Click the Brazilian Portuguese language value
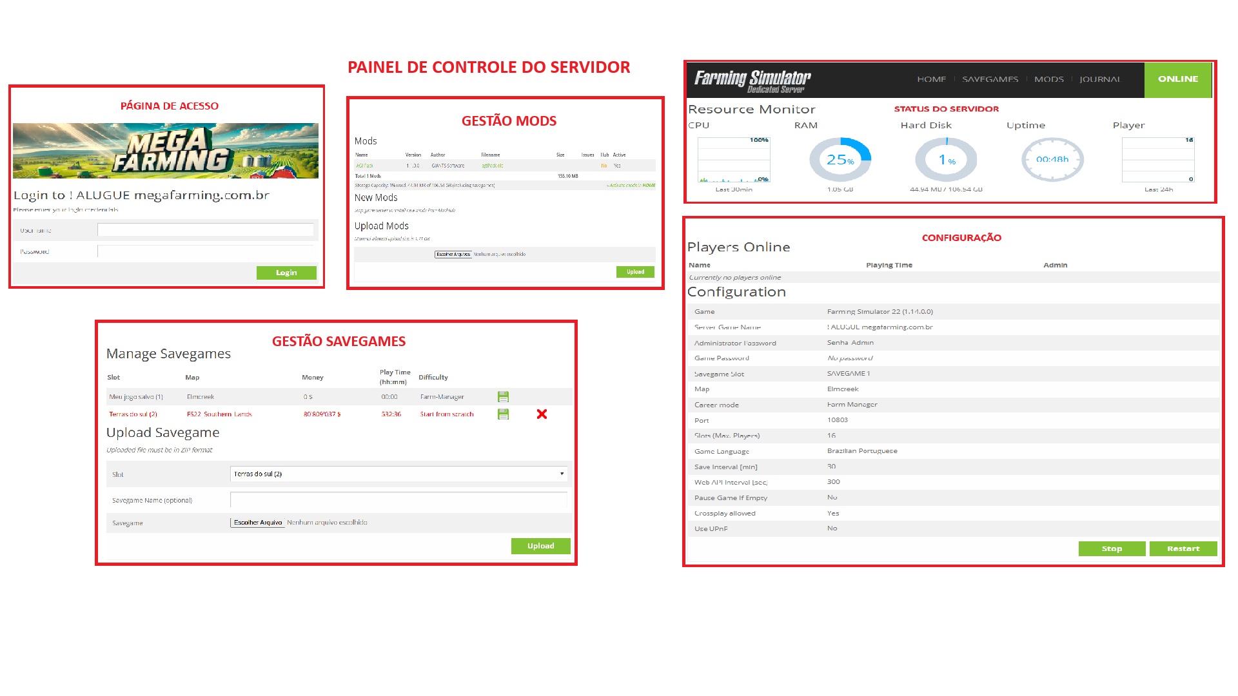Image resolution: width=1238 pixels, height=696 pixels. 862,451
